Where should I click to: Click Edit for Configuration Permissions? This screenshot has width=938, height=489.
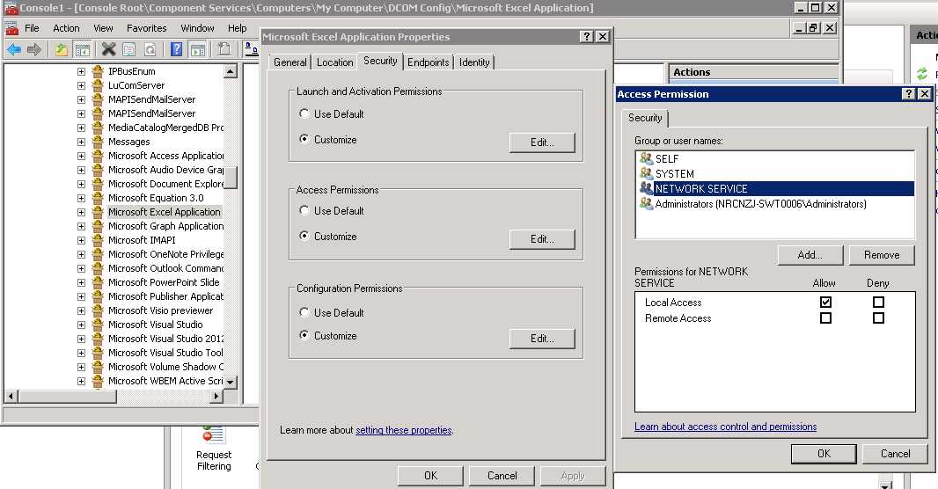pyautogui.click(x=542, y=339)
